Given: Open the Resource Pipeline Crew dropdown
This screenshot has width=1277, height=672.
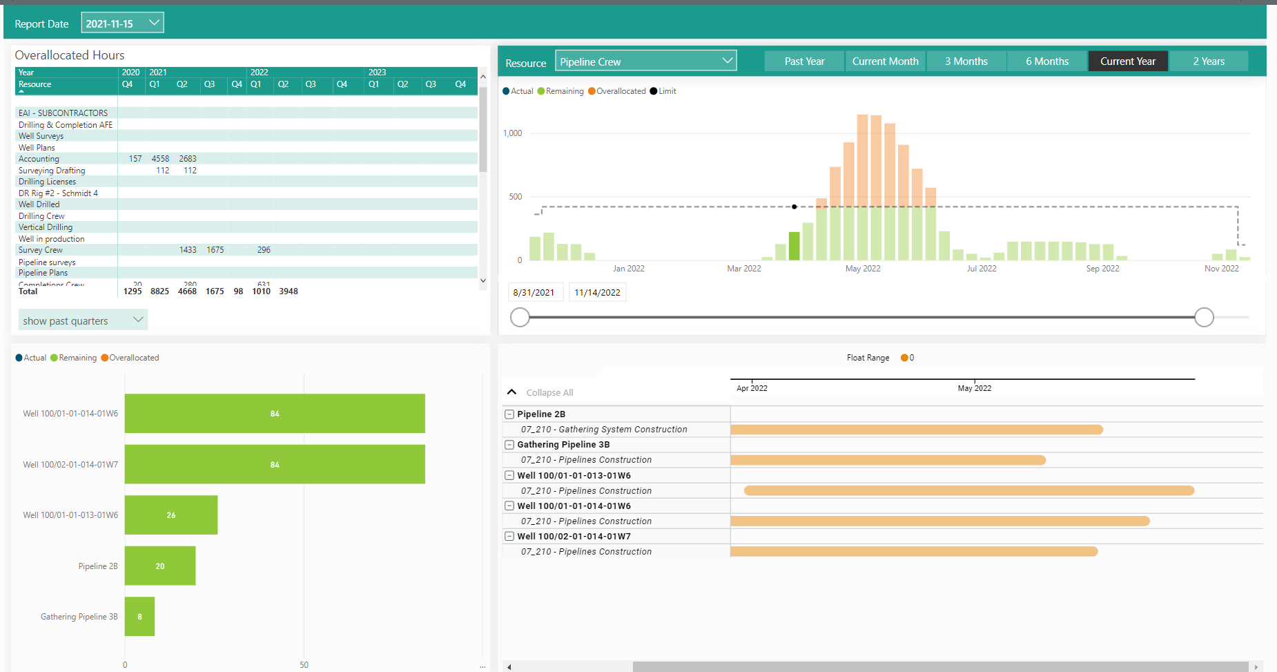Looking at the screenshot, I should click(x=727, y=61).
